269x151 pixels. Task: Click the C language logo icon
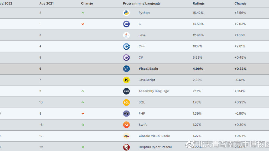pos(126,24)
